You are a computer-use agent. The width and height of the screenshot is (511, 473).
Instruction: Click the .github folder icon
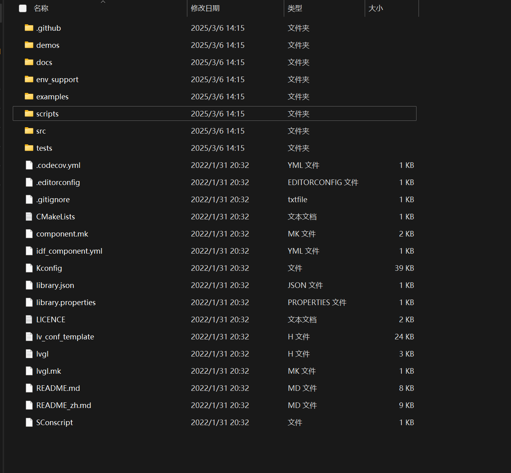click(x=29, y=28)
